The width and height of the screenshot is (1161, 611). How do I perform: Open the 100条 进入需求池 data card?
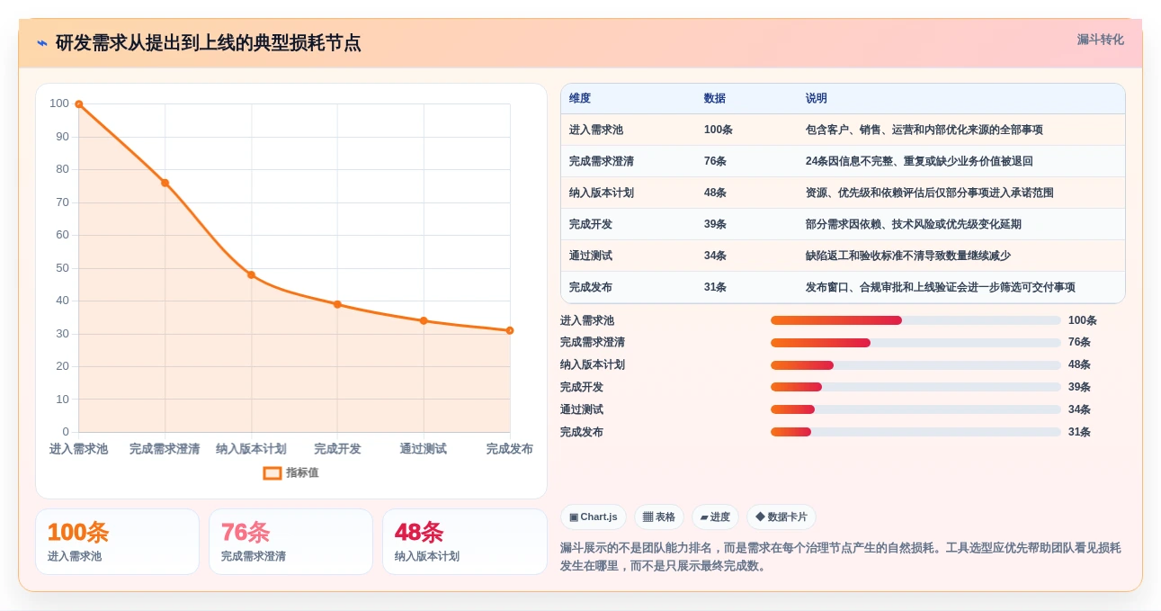[x=117, y=542]
